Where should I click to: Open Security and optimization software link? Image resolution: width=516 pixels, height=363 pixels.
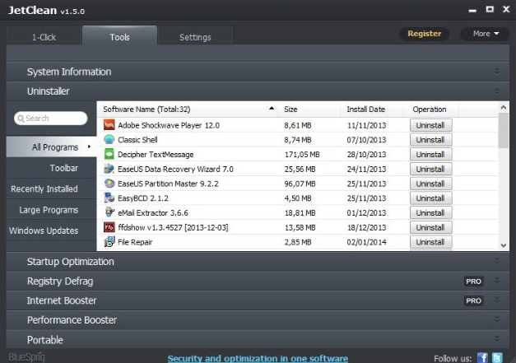[258, 358]
